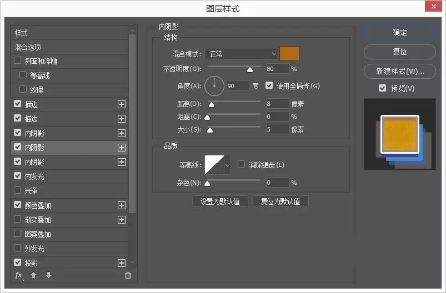
Task: Move effect up with arrow icon
Action: point(33,275)
